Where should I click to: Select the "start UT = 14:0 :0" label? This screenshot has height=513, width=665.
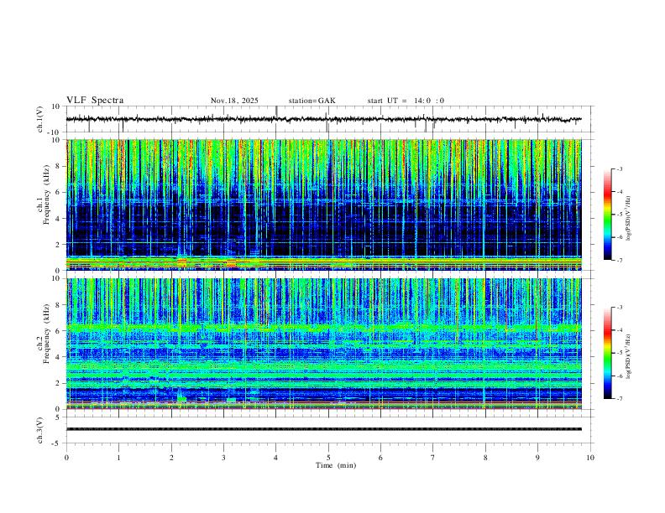(x=406, y=101)
